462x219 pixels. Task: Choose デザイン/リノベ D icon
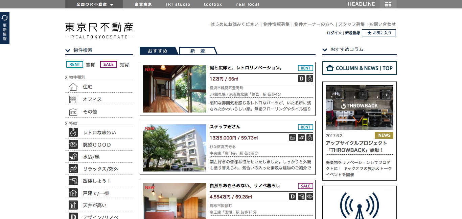73,216
